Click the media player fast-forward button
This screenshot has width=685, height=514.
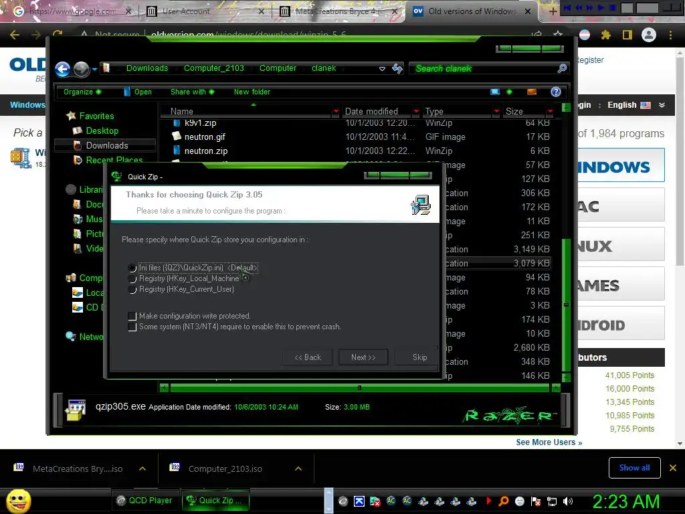click(590, 7)
